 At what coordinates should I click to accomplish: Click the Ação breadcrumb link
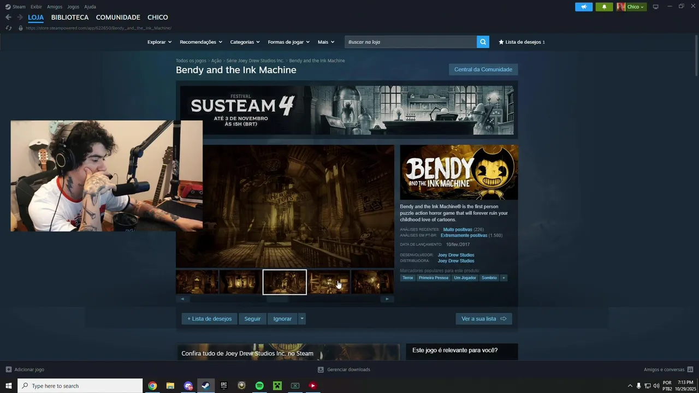(216, 61)
